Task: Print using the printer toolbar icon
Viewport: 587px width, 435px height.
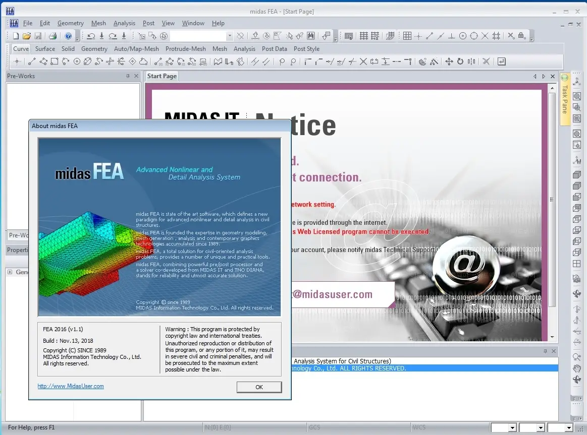Action: pos(53,36)
